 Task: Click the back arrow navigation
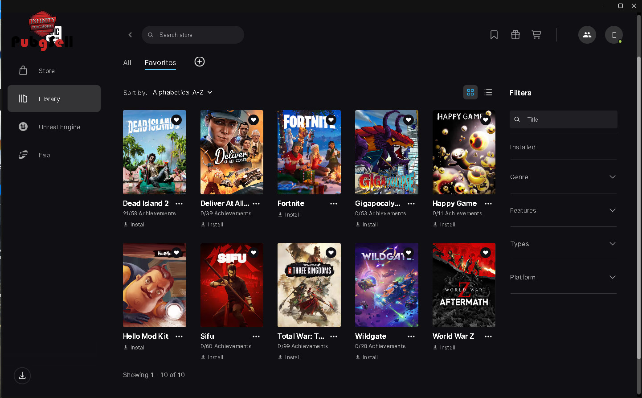pos(130,35)
